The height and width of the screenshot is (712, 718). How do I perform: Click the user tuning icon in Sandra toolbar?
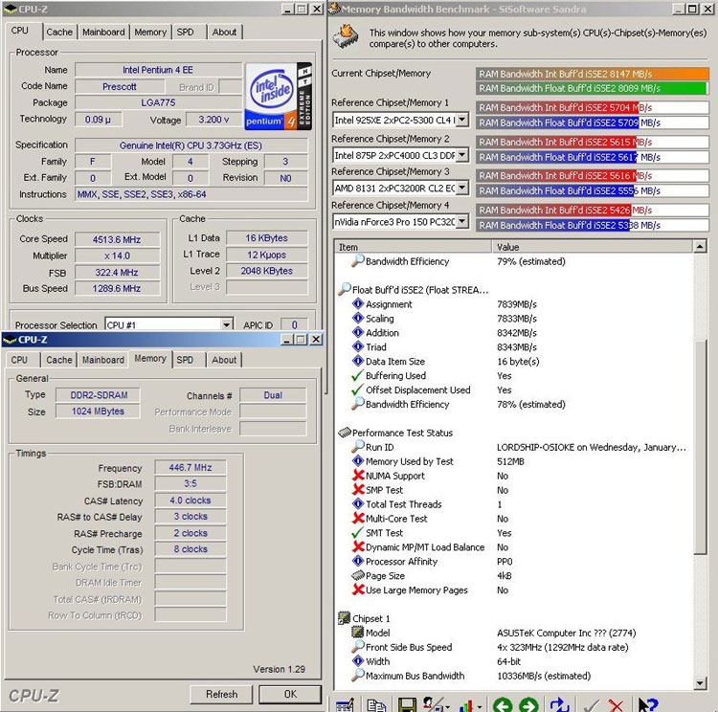(432, 704)
